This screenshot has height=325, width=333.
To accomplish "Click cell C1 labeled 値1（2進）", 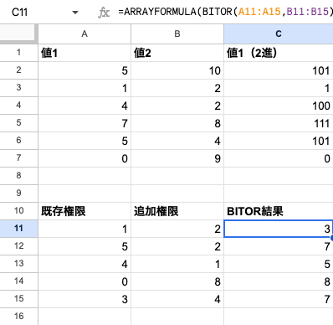I will click(279, 53).
